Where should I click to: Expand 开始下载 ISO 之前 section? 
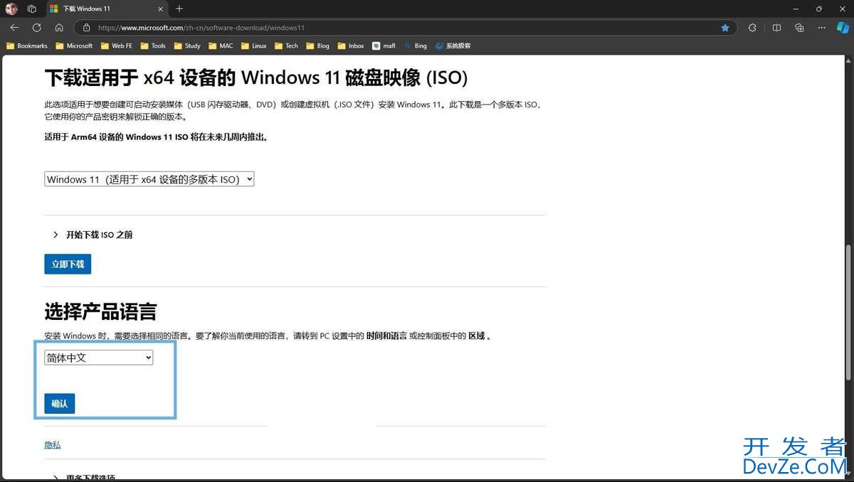coord(93,235)
